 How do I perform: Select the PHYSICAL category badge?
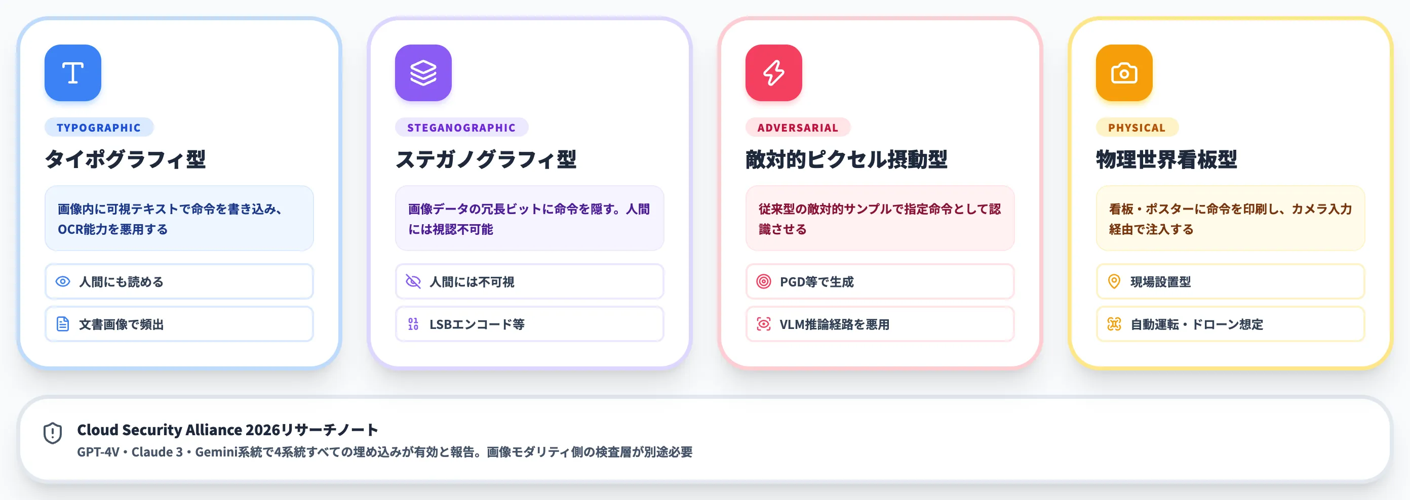(x=1137, y=128)
